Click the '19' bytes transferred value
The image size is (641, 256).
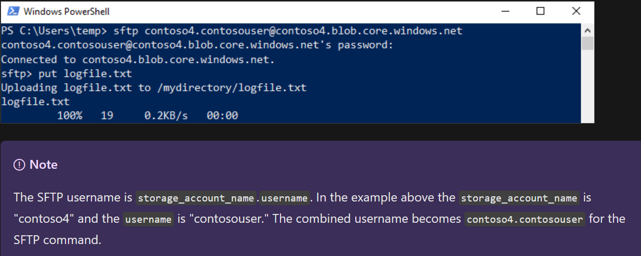click(107, 115)
